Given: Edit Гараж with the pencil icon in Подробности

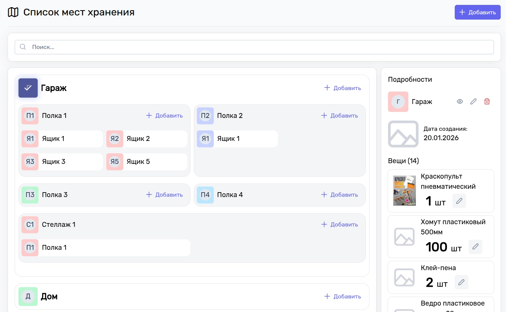Looking at the screenshot, I should [473, 101].
